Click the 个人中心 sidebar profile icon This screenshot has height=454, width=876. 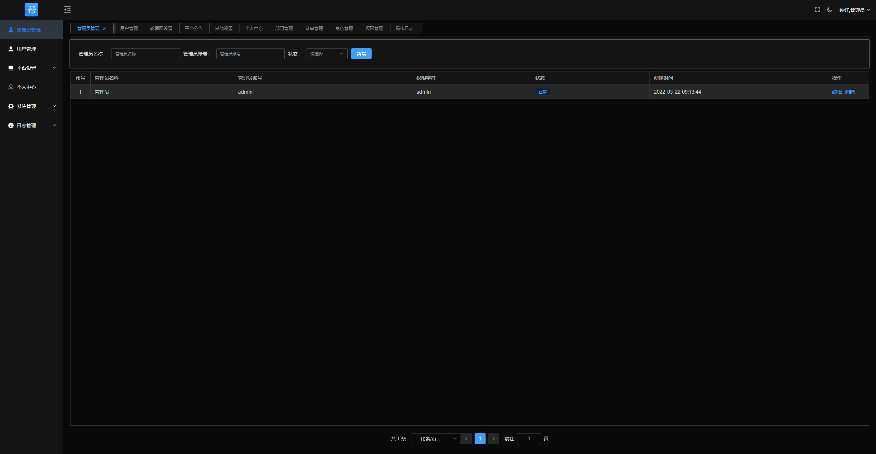coord(11,87)
